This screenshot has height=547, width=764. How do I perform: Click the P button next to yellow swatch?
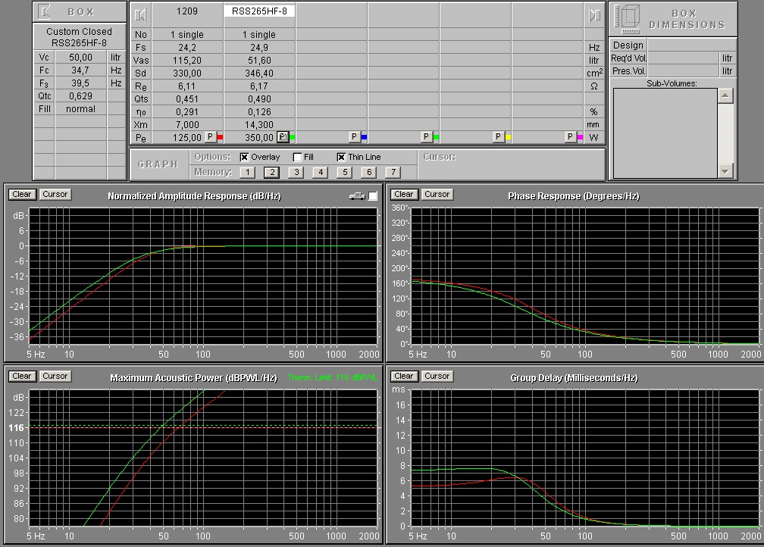[x=498, y=137]
